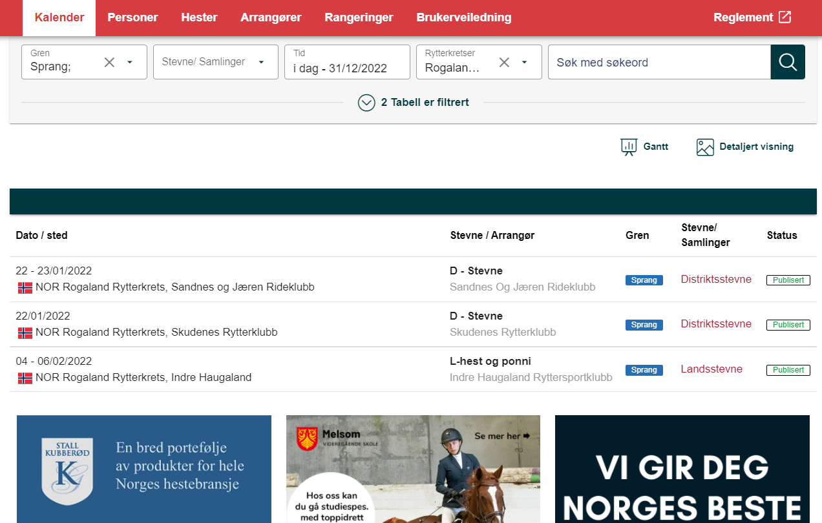Click Sprang badge in the Sandnes row
This screenshot has height=523, width=822.
click(644, 280)
